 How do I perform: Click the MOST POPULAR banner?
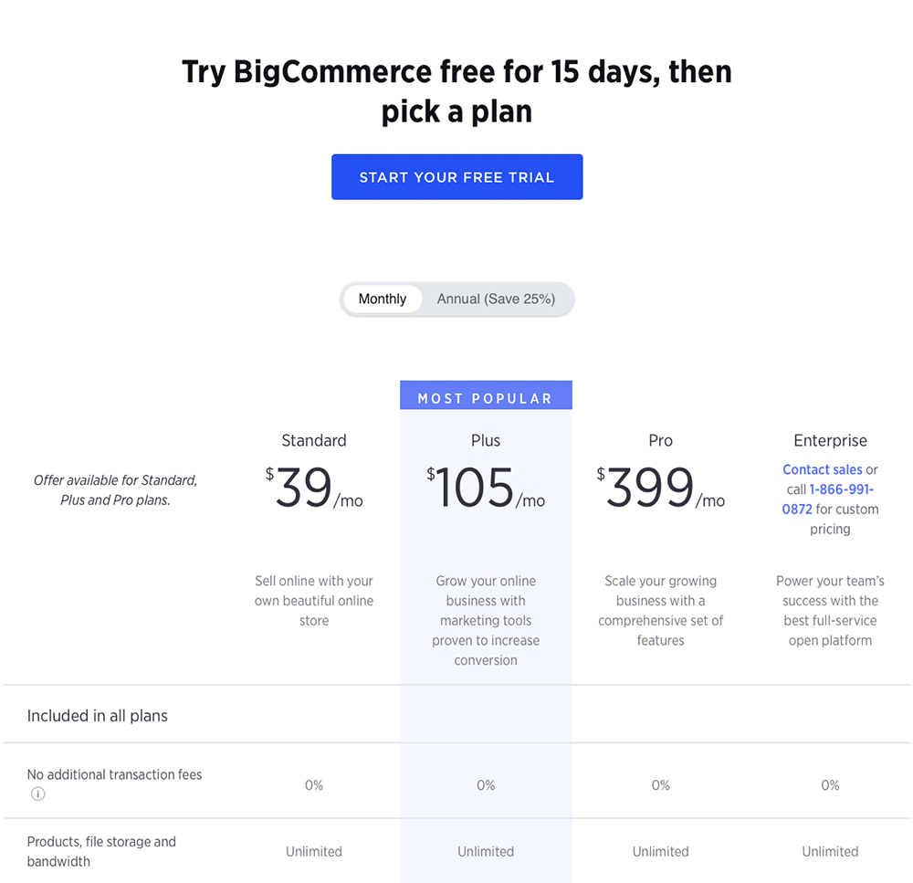[486, 395]
